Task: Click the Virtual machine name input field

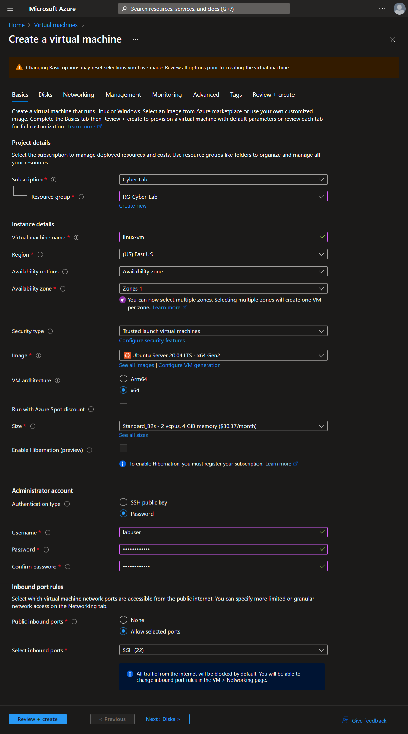Action: [x=223, y=237]
